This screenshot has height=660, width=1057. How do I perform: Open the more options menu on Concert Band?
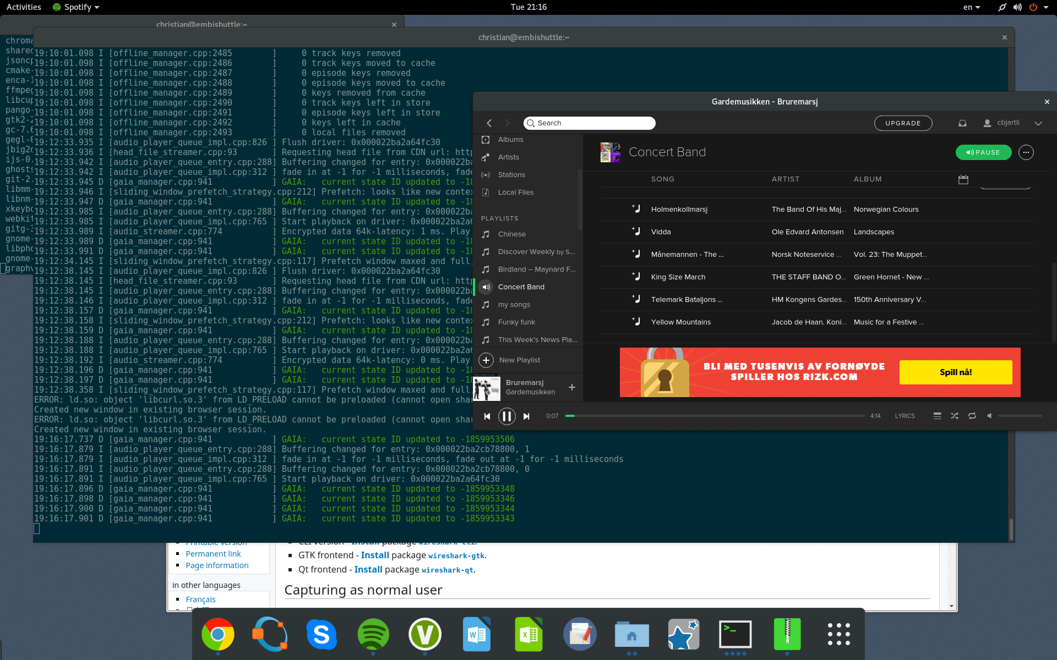coord(1026,152)
